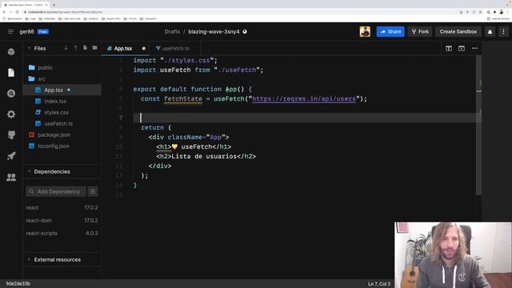Open a new browser tab
The image size is (512, 288).
tap(54, 5)
